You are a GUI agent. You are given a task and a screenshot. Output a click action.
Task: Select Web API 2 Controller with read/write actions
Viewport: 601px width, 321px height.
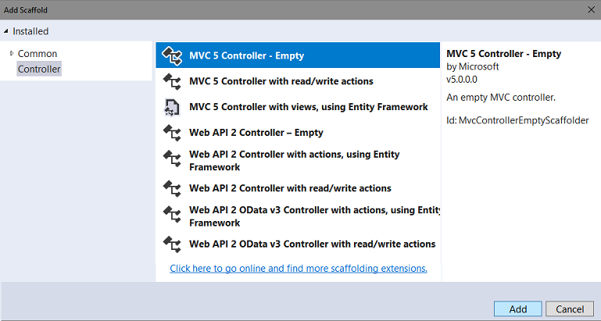tap(298, 188)
